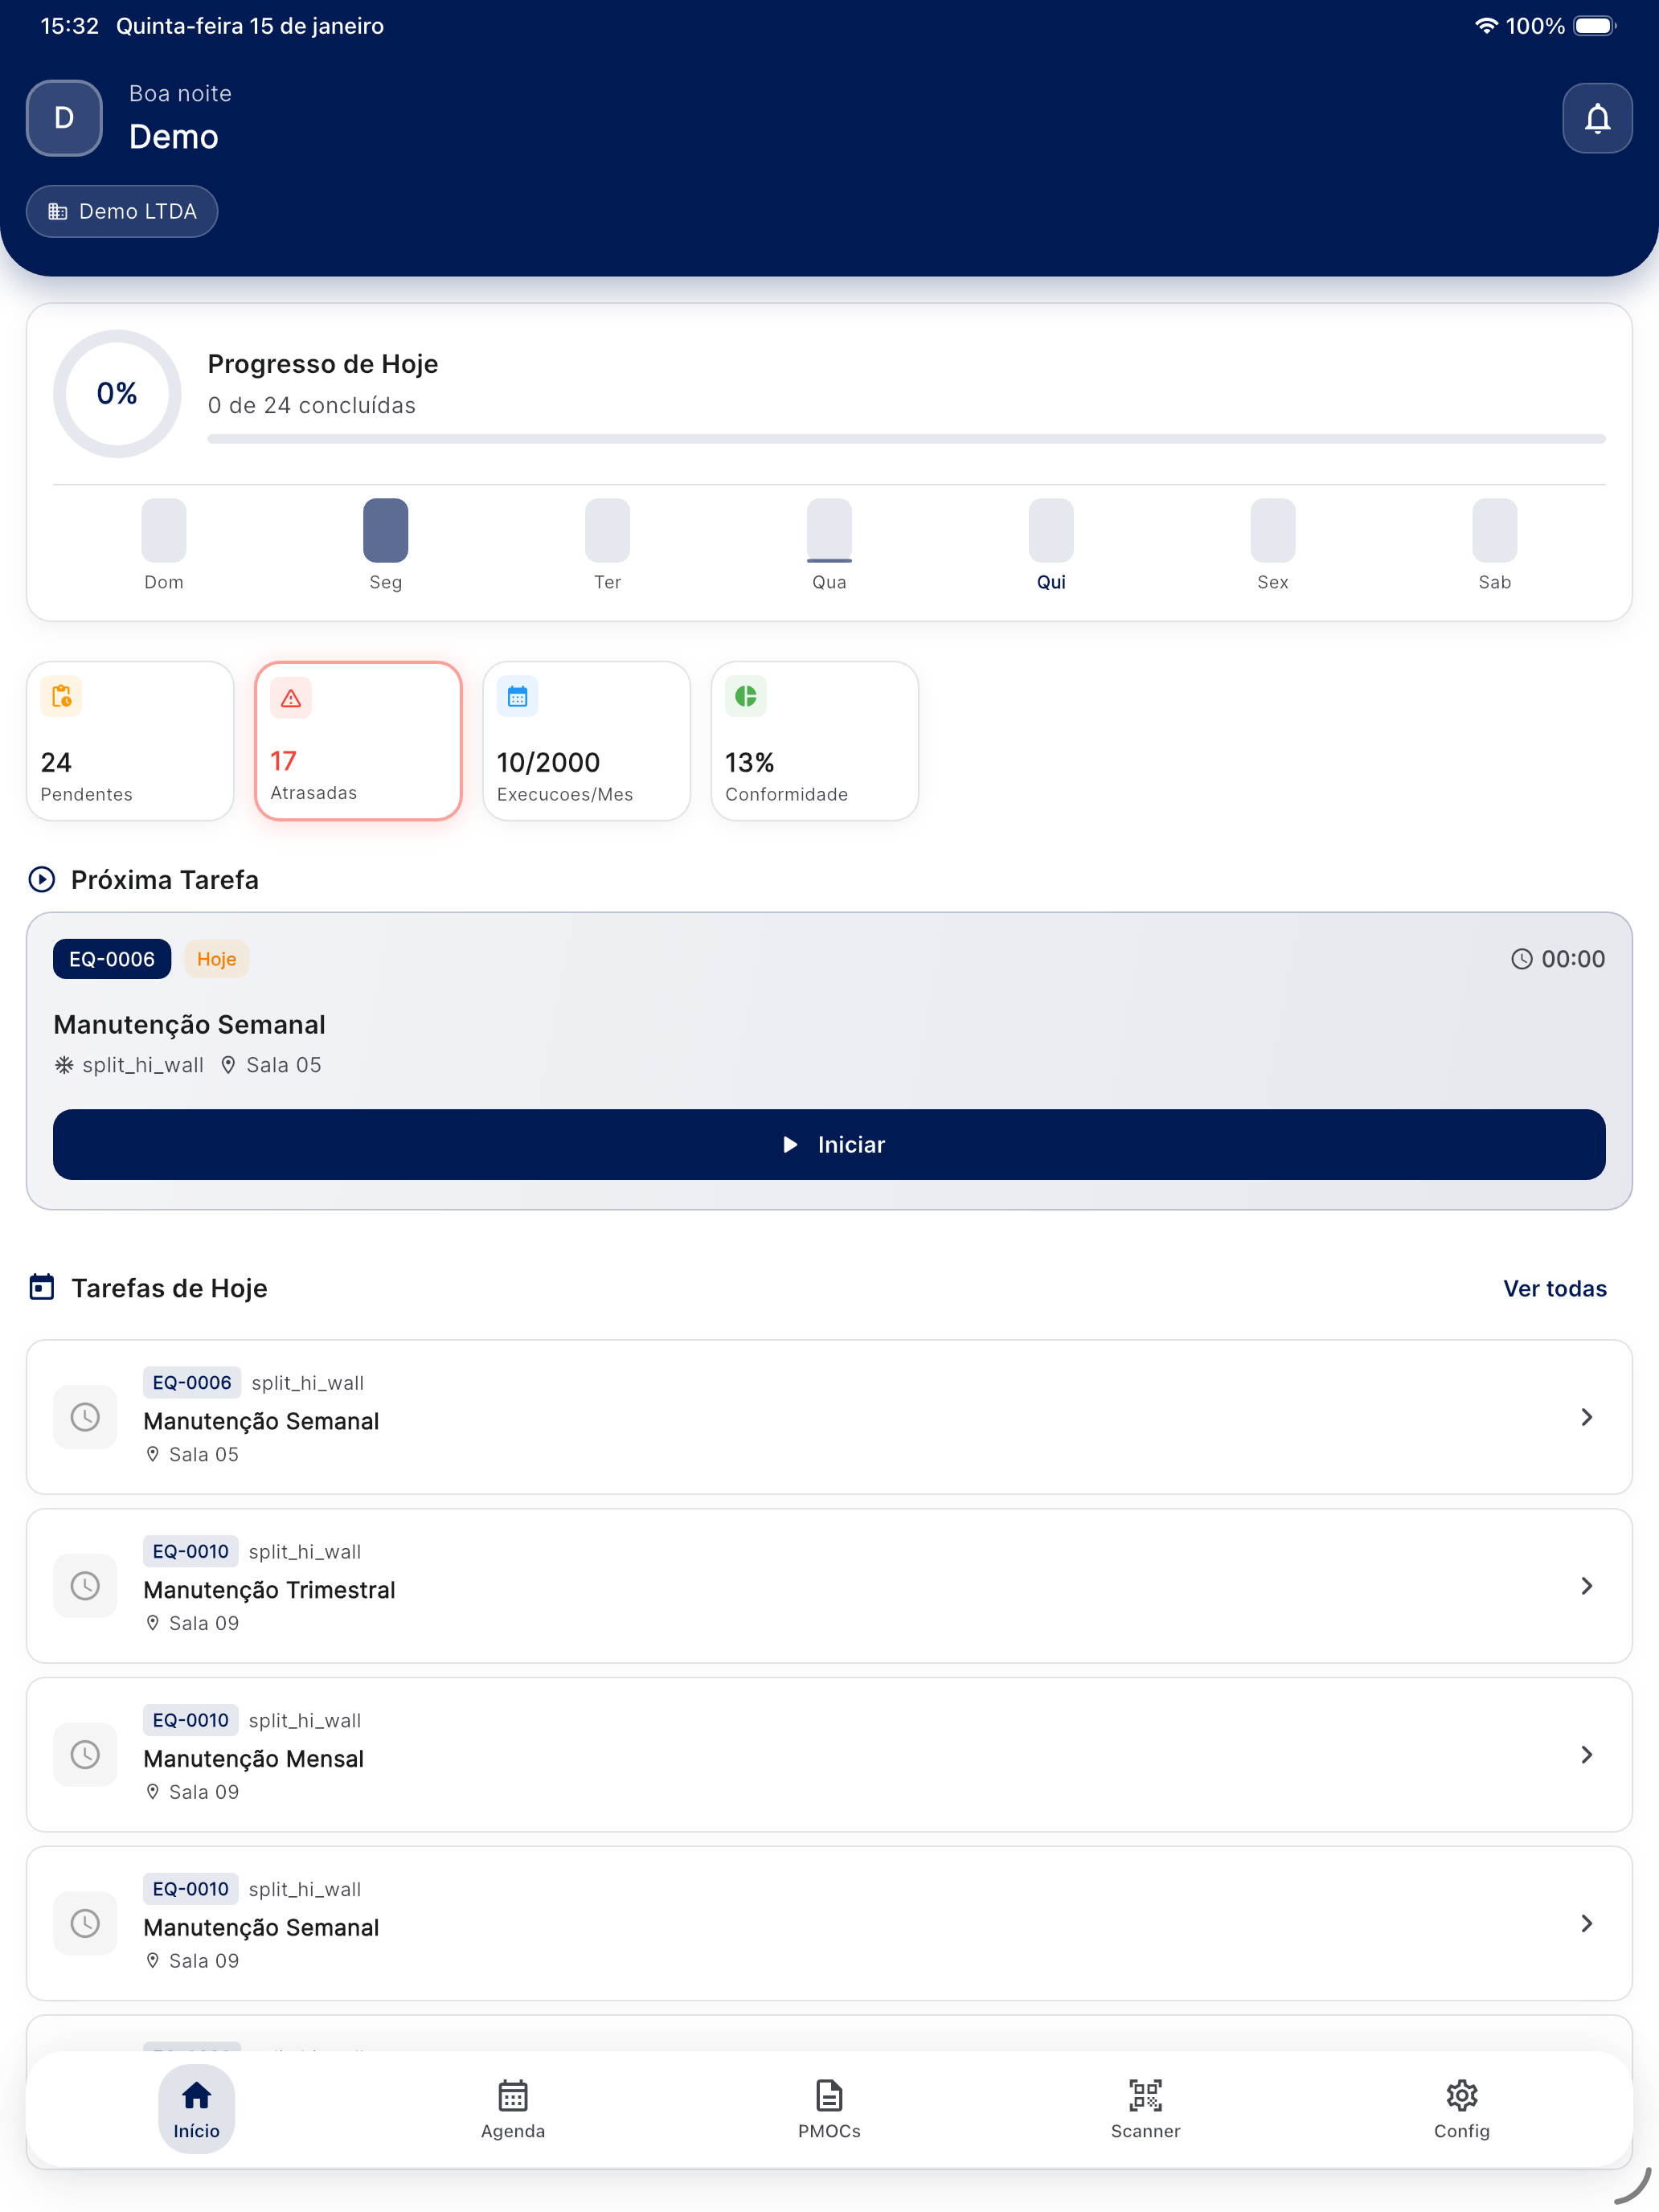Go to Início home tab
Image resolution: width=1659 pixels, height=2212 pixels.
click(x=197, y=2106)
